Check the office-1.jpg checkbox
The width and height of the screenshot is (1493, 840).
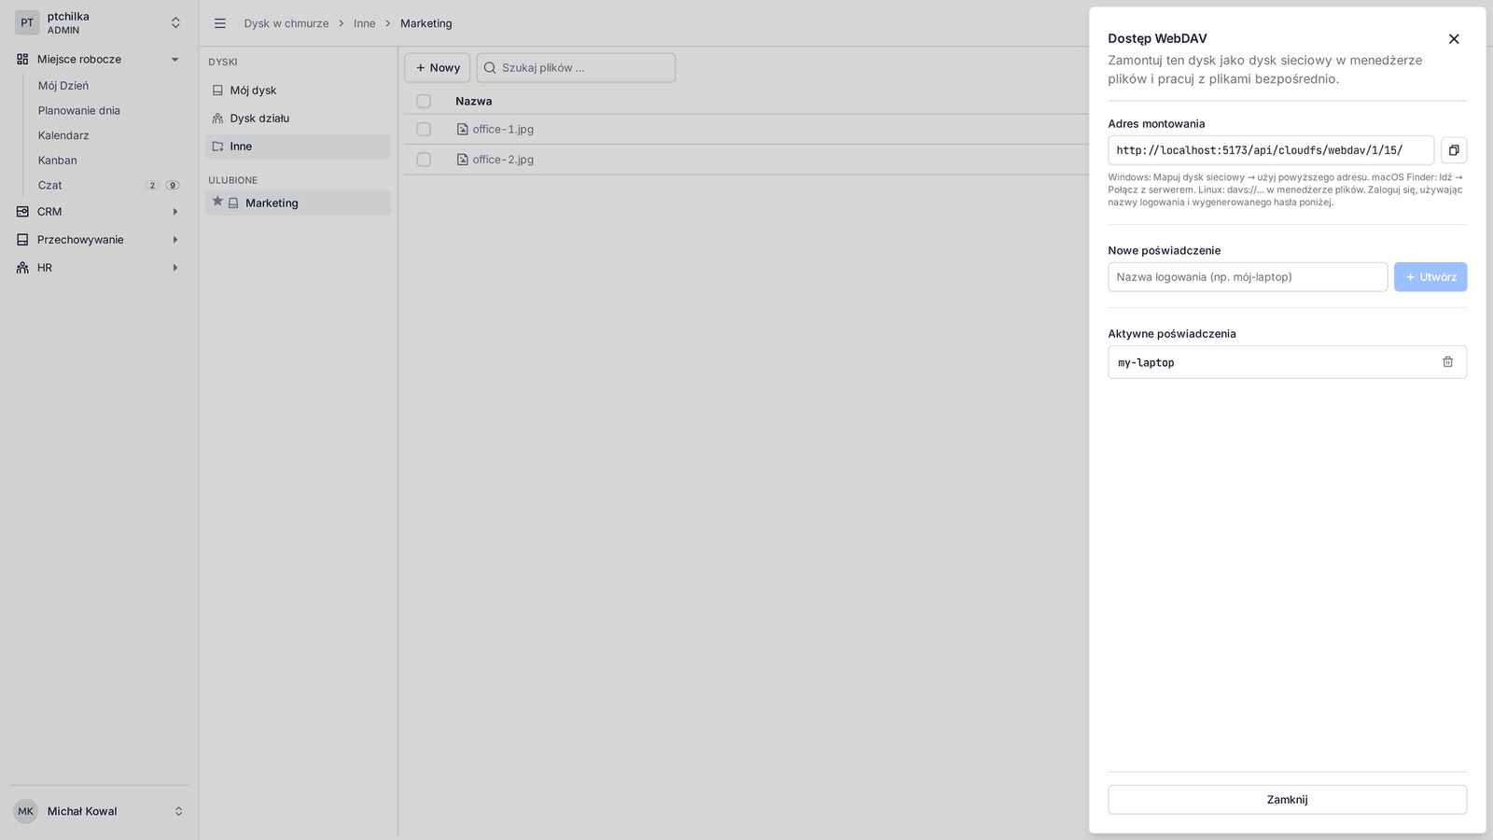pyautogui.click(x=424, y=130)
